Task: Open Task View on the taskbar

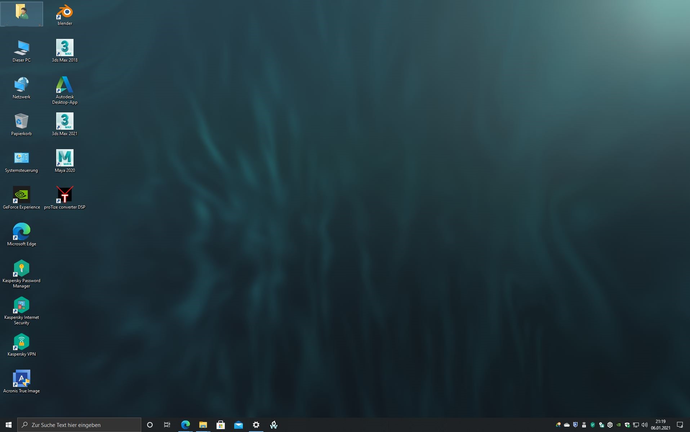Action: pos(167,425)
